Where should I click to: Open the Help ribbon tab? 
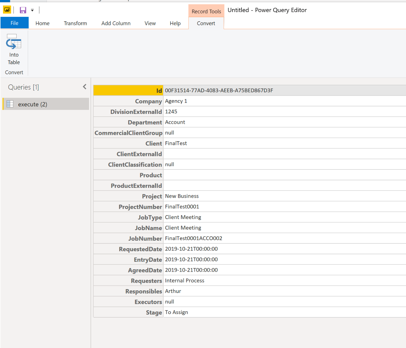point(175,23)
